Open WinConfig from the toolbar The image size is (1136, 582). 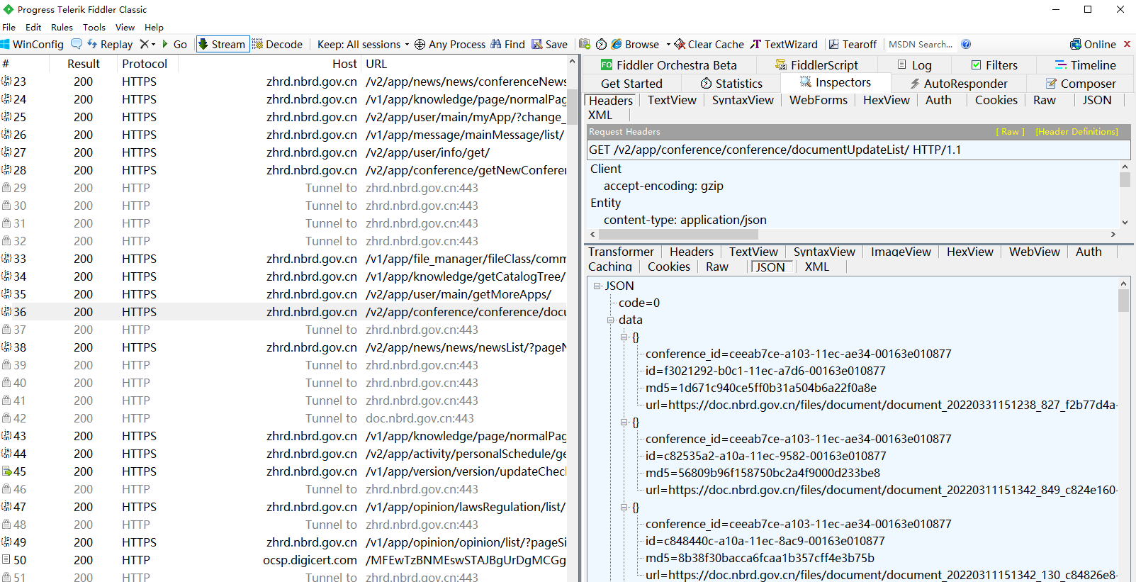point(32,44)
